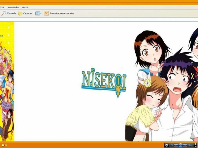The width and height of the screenshot is (198, 148).
Task: Open the Windows Media Player logo button
Action: 167,145
